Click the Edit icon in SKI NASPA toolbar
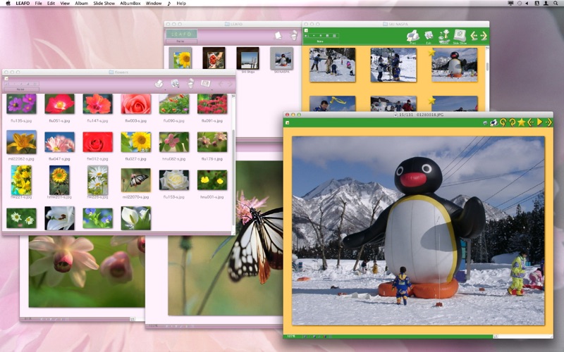Screen dimensions: 564x352 [x=429, y=36]
